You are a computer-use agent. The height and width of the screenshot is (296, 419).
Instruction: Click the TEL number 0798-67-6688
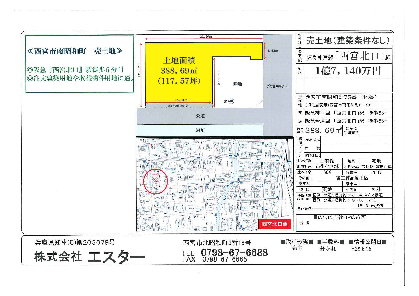pos(234,252)
